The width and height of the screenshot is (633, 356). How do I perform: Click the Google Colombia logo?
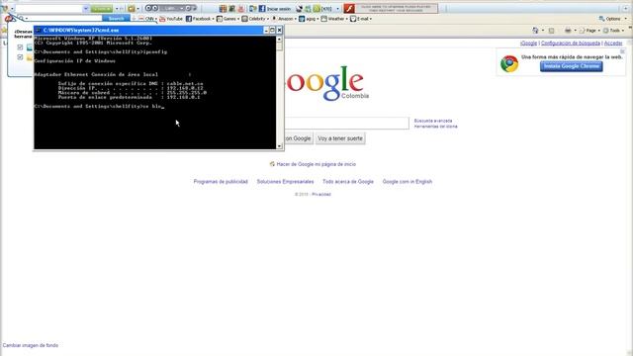(326, 83)
